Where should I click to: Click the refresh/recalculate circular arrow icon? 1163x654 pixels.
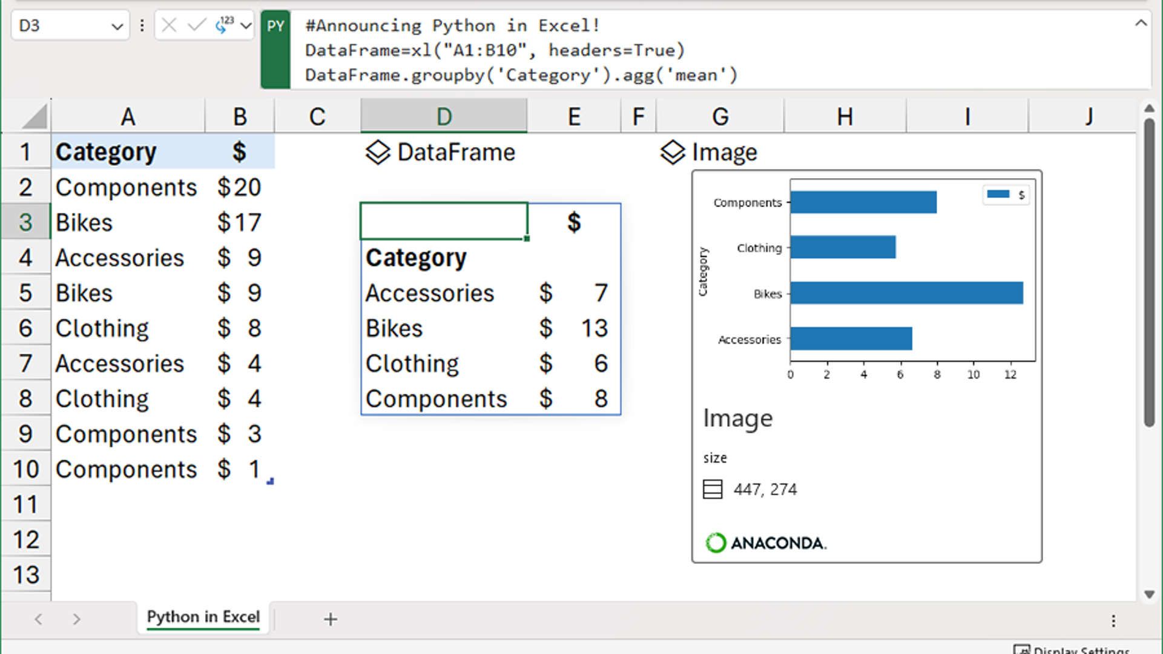[x=223, y=25]
